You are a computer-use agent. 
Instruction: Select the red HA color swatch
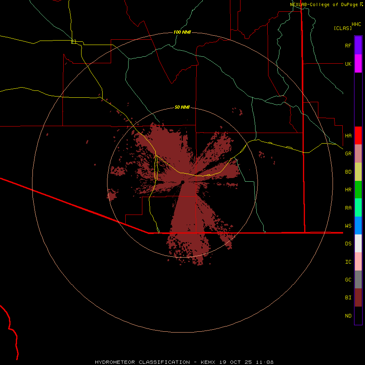pyautogui.click(x=358, y=135)
